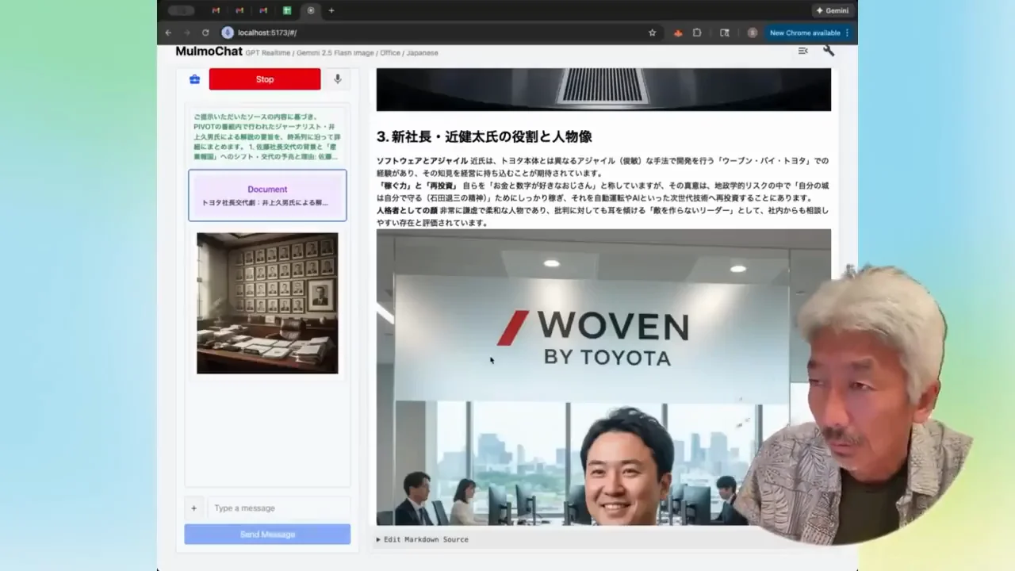The width and height of the screenshot is (1015, 571).
Task: Switch to the first Gmail tab
Action: coord(216,10)
